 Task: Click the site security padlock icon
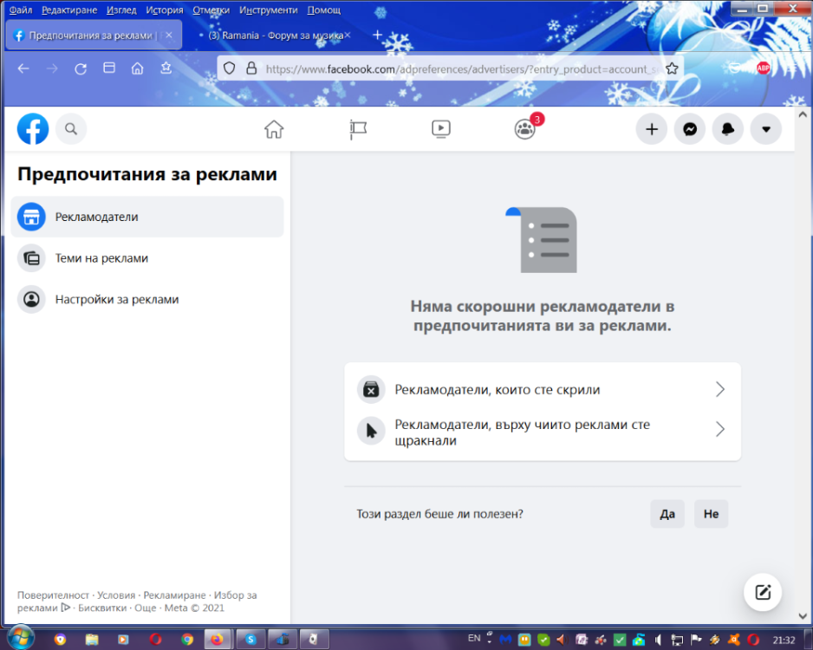[251, 68]
